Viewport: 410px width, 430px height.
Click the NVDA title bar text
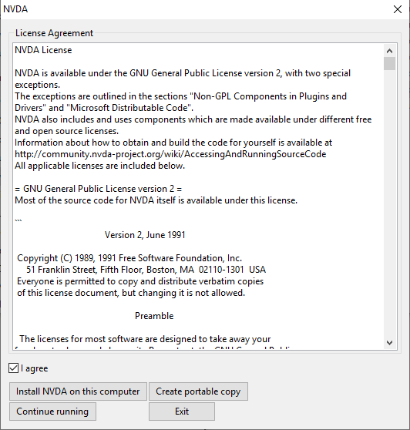pyautogui.click(x=15, y=9)
